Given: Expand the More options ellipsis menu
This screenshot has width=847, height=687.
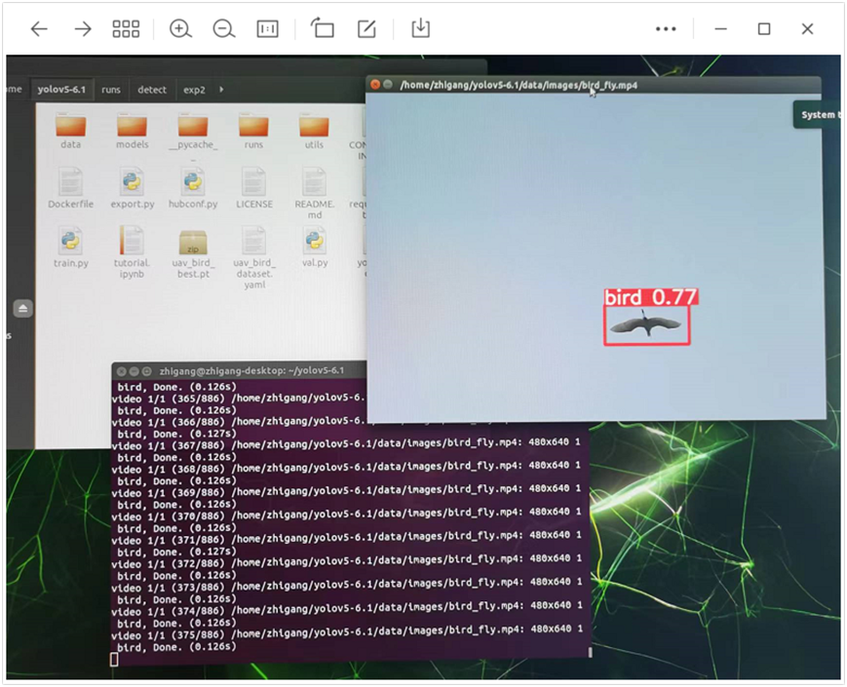Looking at the screenshot, I should point(665,29).
